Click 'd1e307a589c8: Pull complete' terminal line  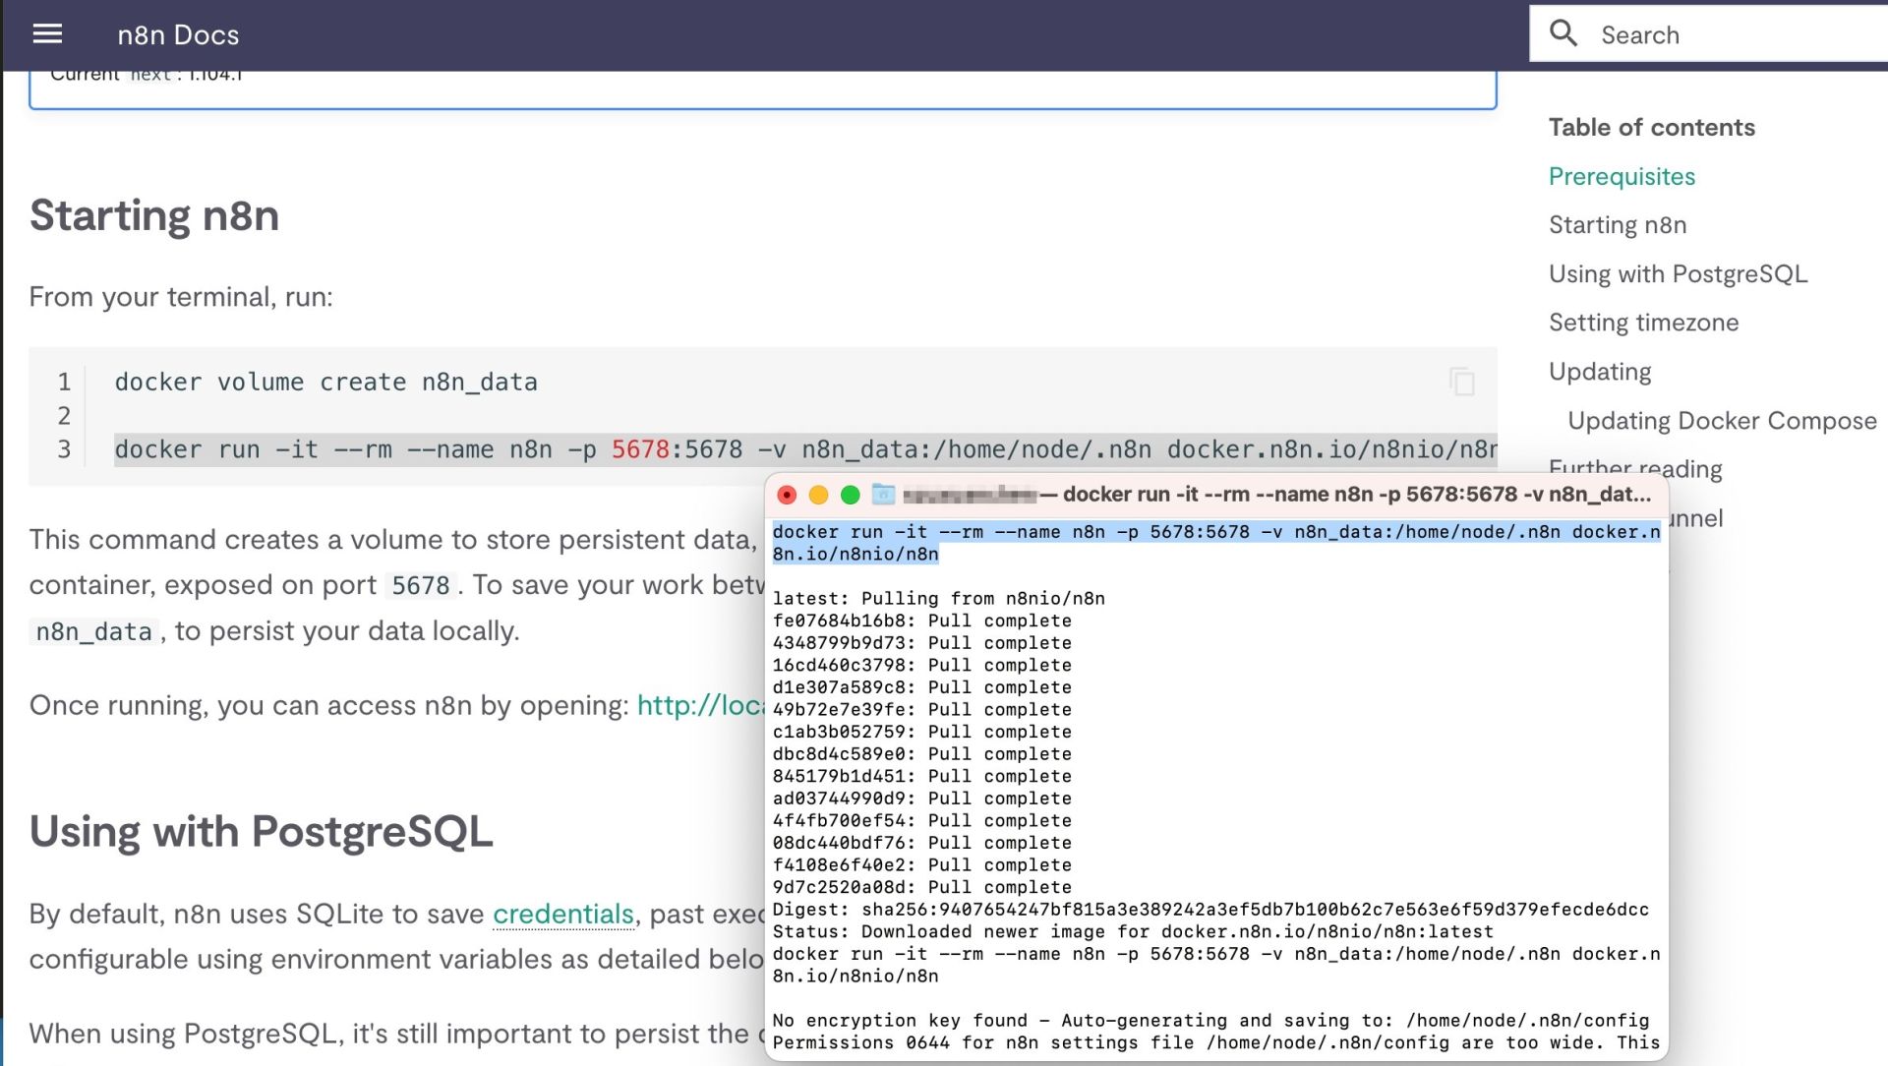click(921, 687)
